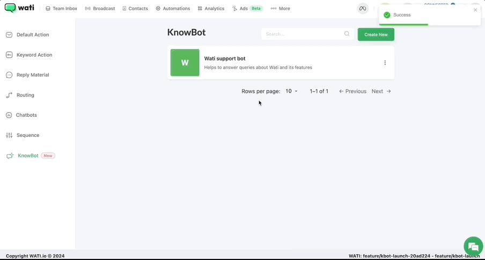The width and height of the screenshot is (485, 260).
Task: Expand the Rows per page dropdown
Action: pos(291,91)
